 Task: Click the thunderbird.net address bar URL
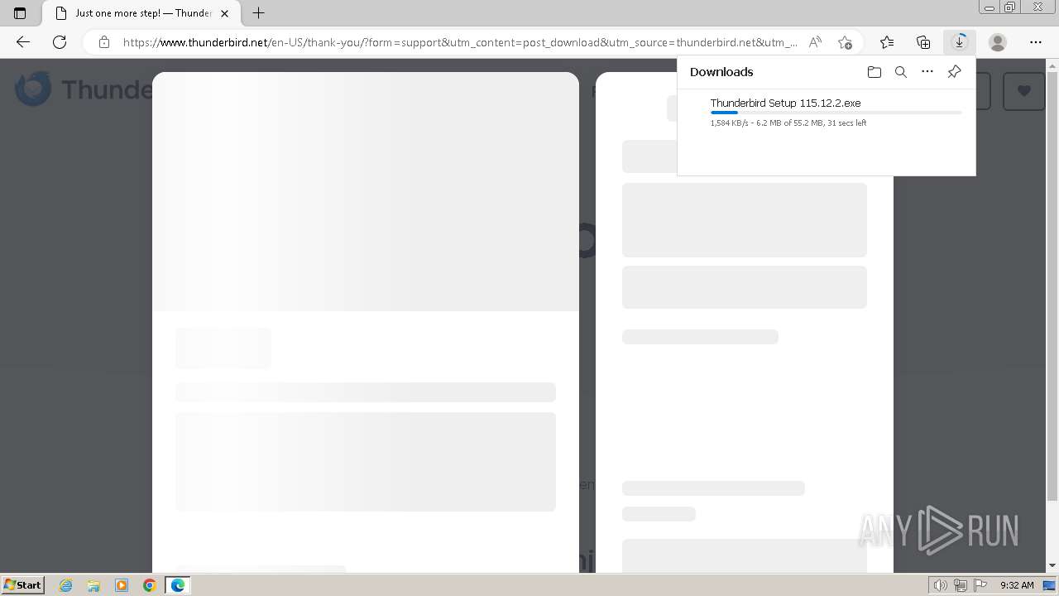click(x=460, y=42)
